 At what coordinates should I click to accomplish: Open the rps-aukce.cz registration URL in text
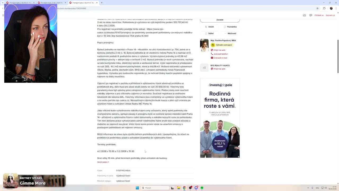click(x=145, y=32)
